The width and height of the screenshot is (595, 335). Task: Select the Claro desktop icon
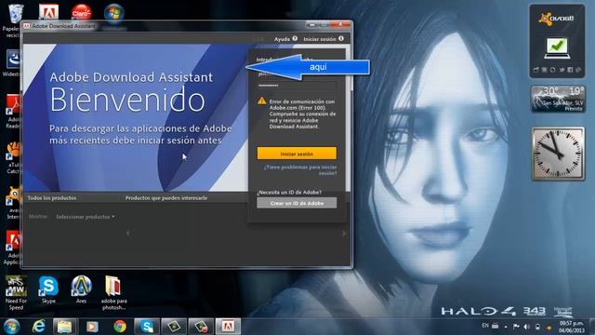coord(81,12)
